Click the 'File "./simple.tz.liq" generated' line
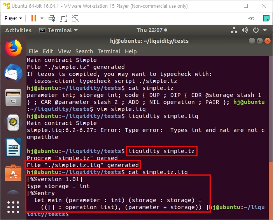This screenshot has width=273, height=220. click(83, 165)
